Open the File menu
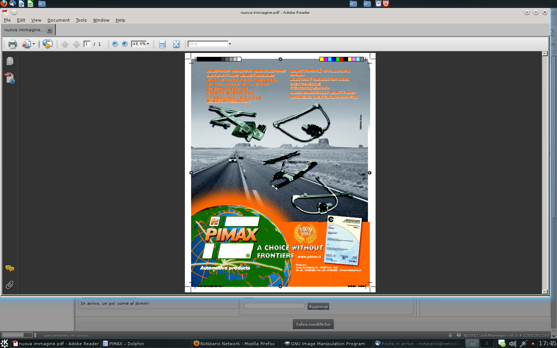The height and width of the screenshot is (348, 557). [7, 20]
